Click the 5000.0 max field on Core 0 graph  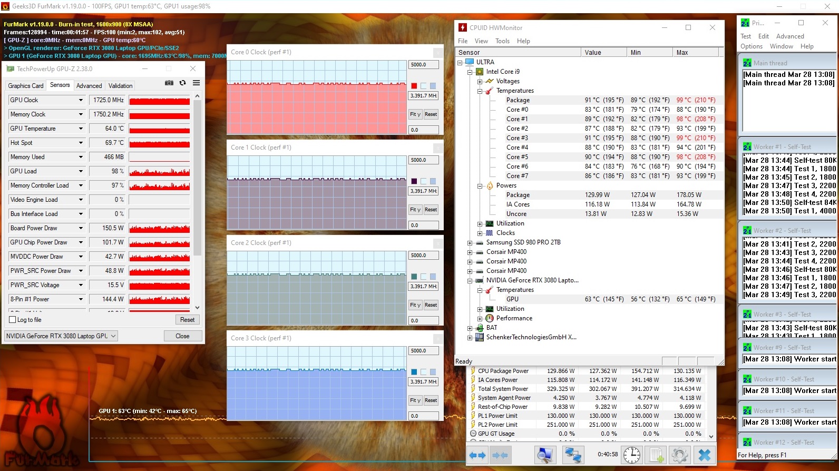click(424, 65)
